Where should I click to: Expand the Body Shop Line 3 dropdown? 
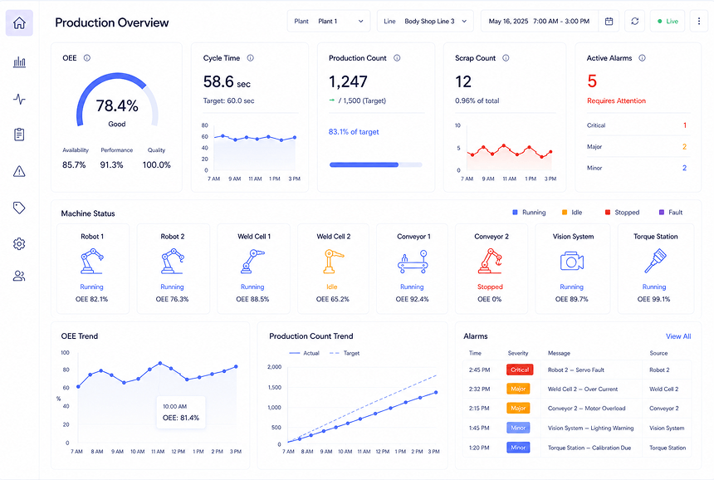[425, 22]
